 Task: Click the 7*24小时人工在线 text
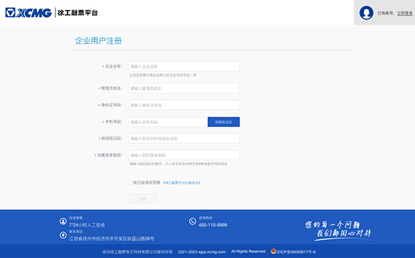click(87, 225)
